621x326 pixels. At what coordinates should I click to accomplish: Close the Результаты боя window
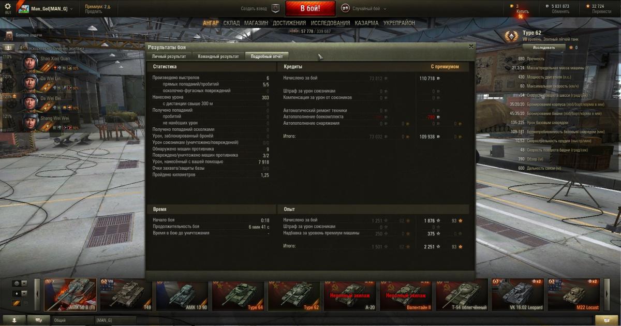[x=471, y=46]
